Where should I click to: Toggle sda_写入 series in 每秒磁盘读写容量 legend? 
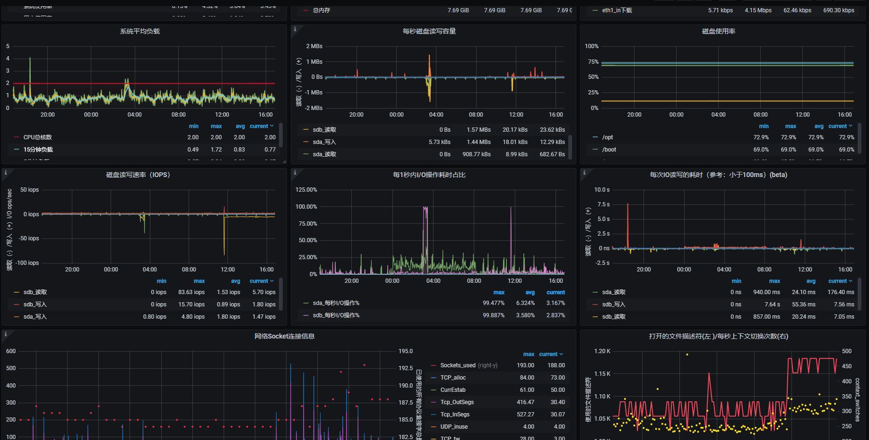(324, 142)
